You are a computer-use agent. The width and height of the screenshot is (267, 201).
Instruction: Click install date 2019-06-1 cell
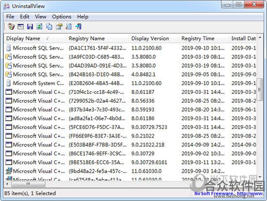244,110
